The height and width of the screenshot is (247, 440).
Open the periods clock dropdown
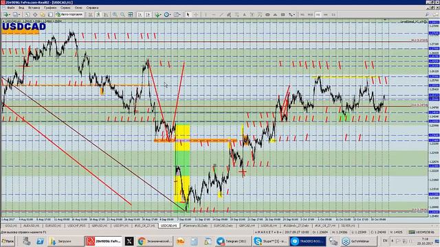[x=167, y=14]
